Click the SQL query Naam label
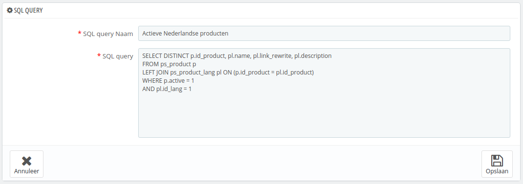This screenshot has width=523, height=184. point(108,34)
